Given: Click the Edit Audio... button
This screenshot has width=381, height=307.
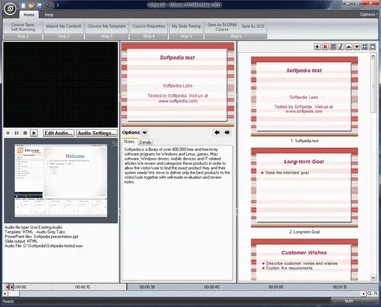Looking at the screenshot, I should 58,133.
